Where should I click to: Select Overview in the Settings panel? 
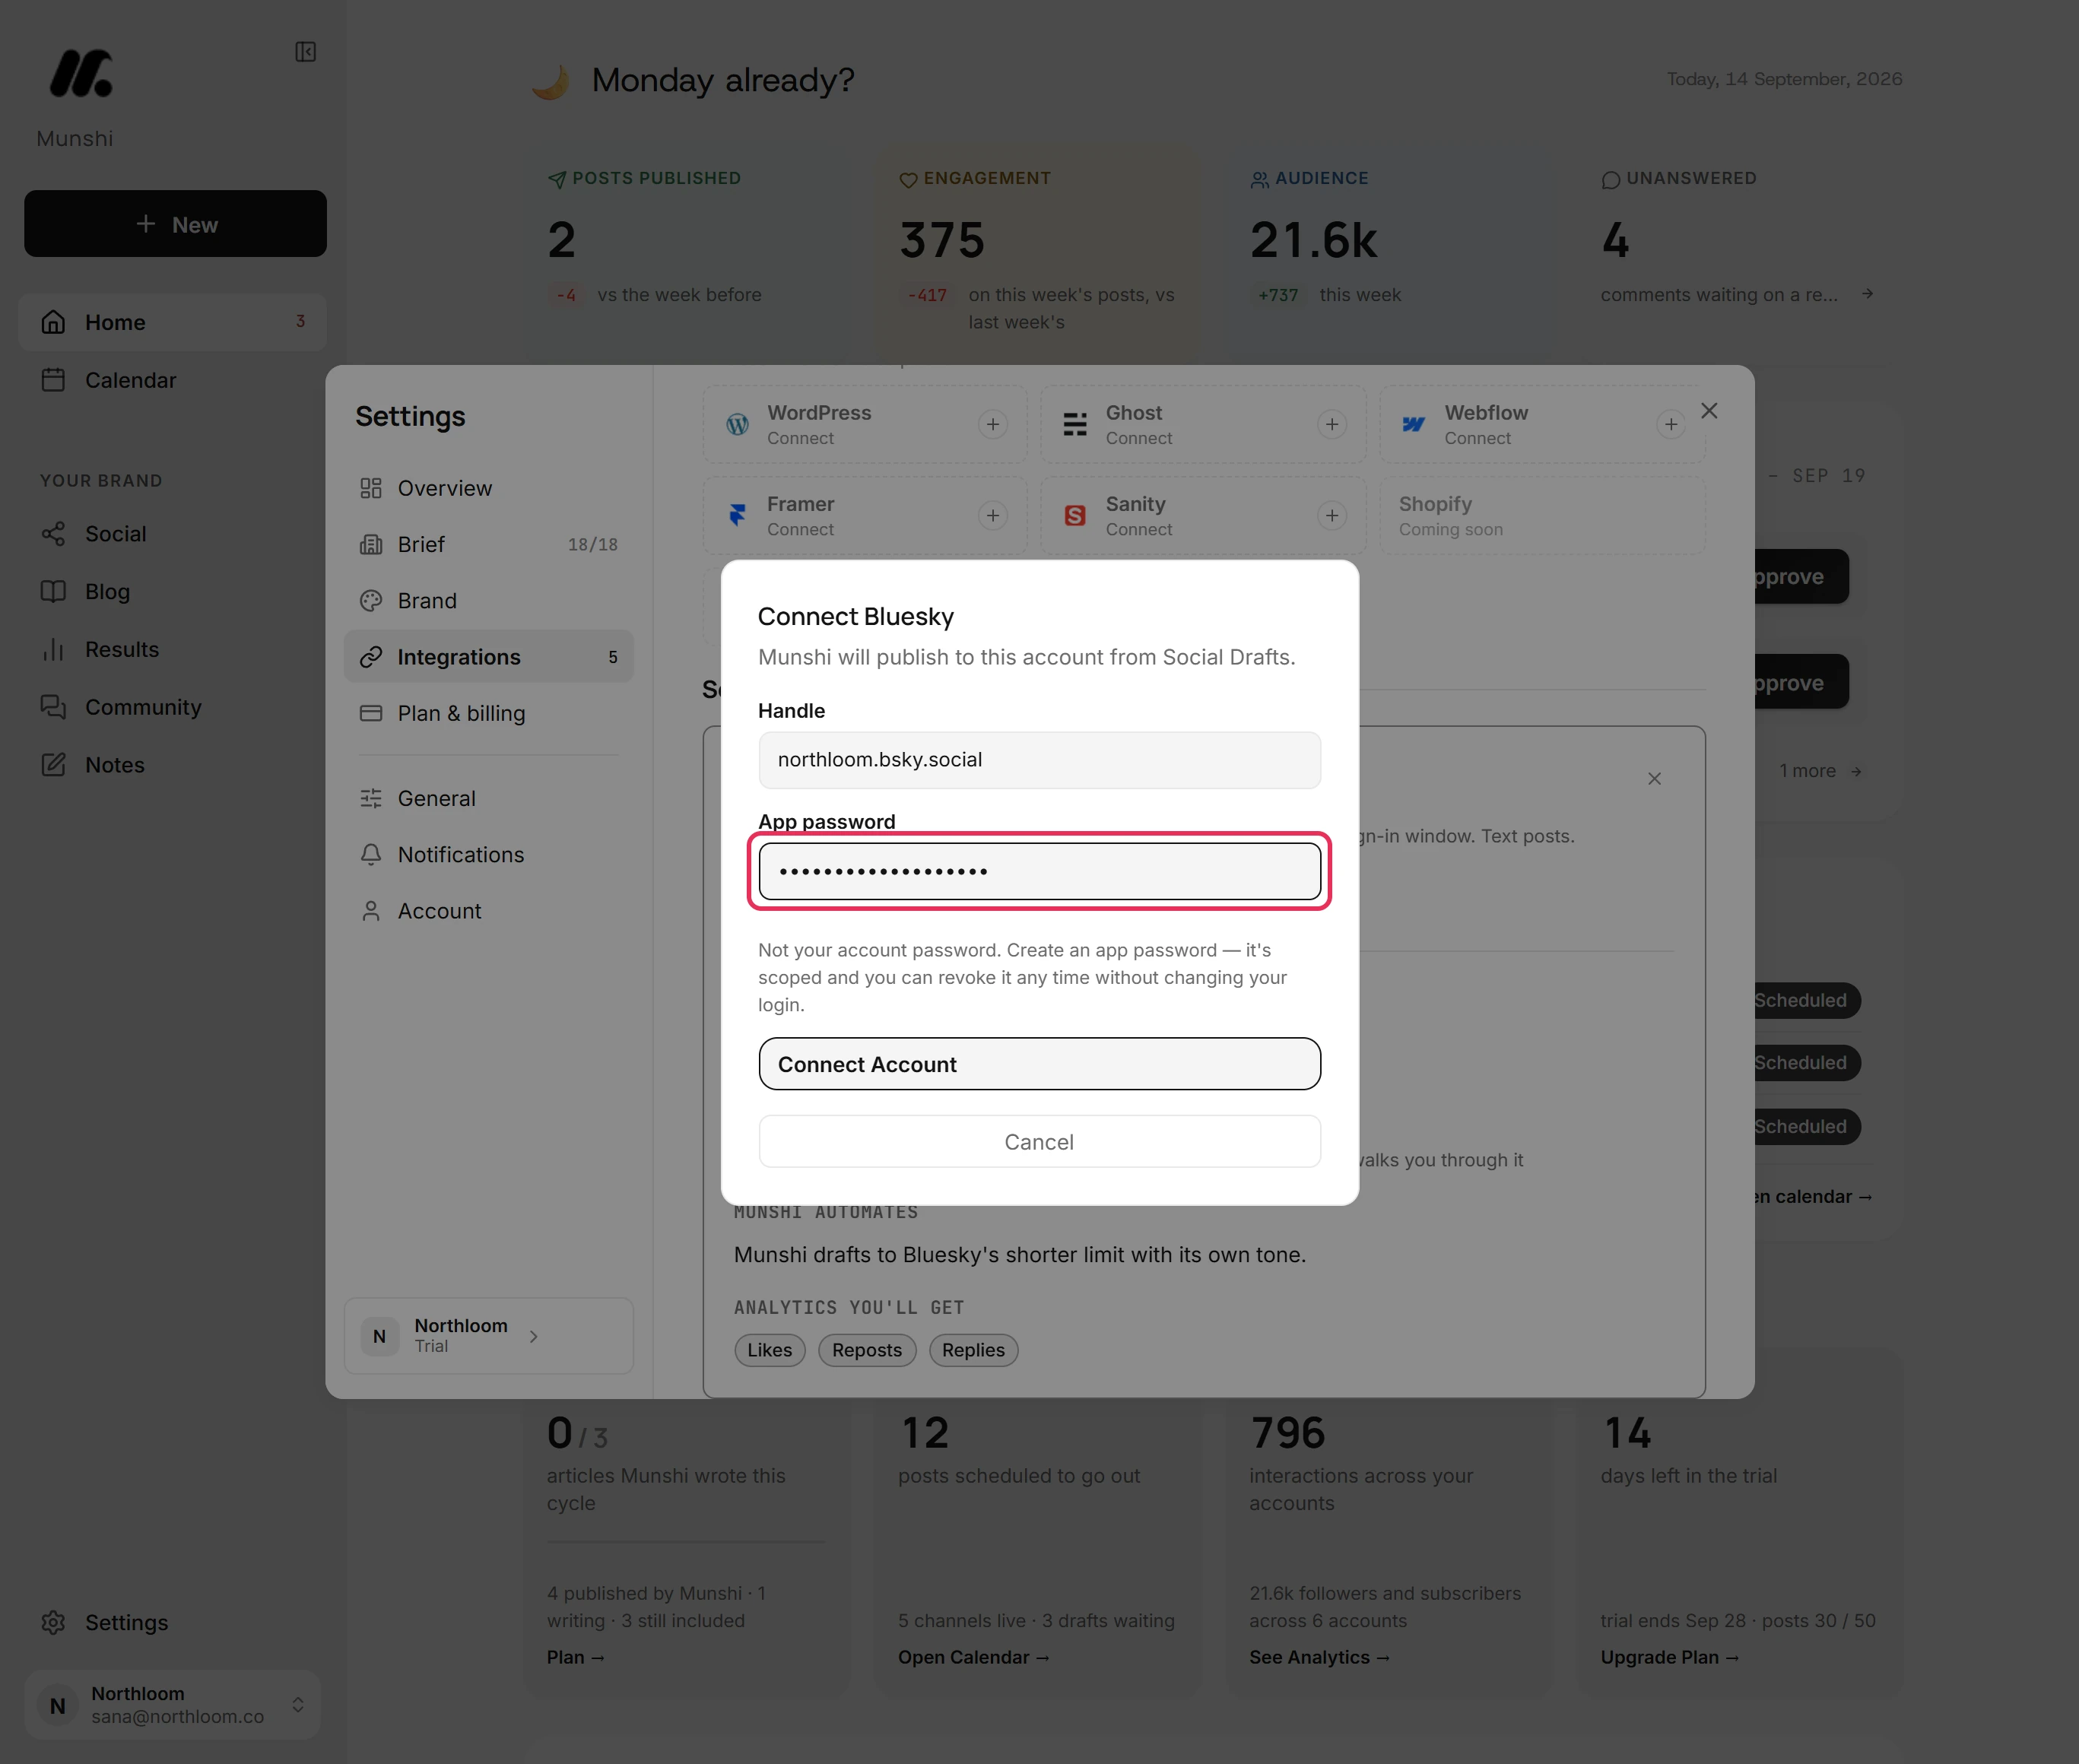point(489,488)
